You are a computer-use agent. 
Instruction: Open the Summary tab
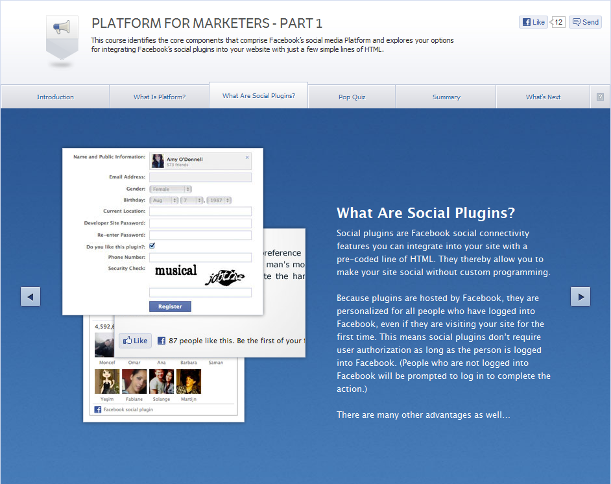446,97
